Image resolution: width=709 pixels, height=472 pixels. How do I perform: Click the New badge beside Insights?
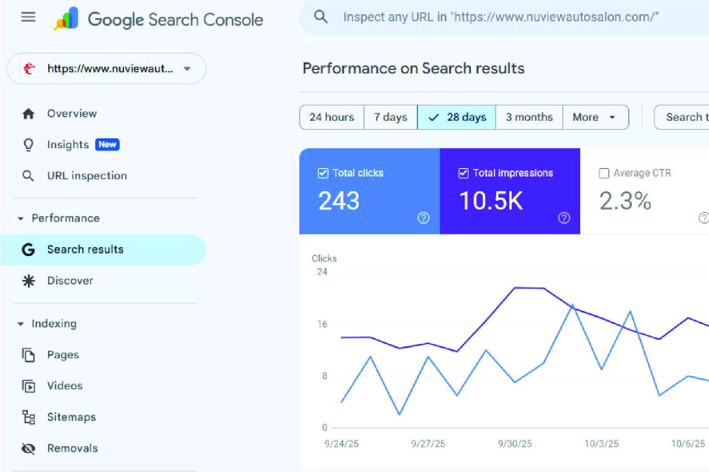coord(107,145)
